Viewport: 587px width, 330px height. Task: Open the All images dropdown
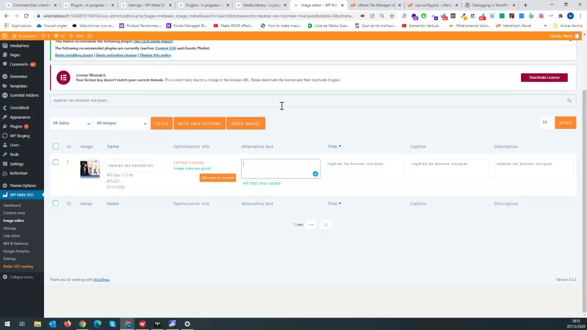(121, 123)
